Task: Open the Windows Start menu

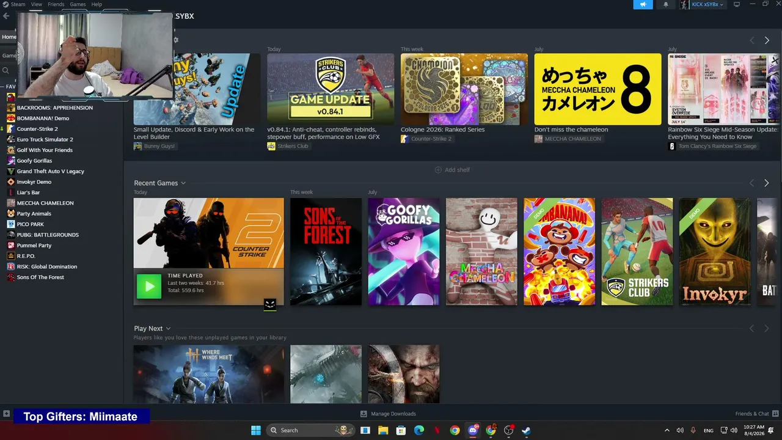Action: [x=256, y=430]
